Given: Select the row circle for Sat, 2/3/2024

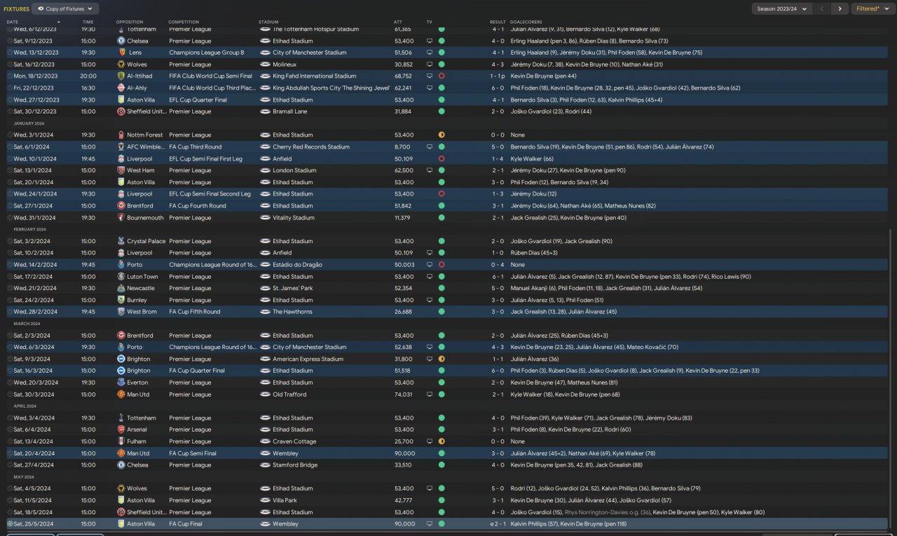Looking at the screenshot, I should click(x=10, y=336).
